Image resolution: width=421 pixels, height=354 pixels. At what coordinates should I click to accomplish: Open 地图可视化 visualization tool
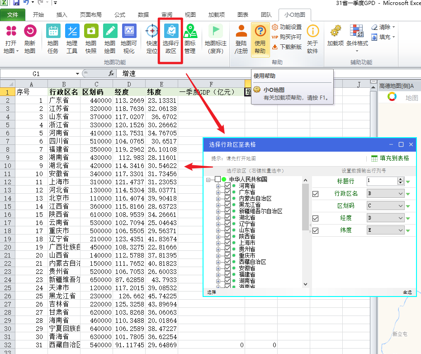coord(129,39)
